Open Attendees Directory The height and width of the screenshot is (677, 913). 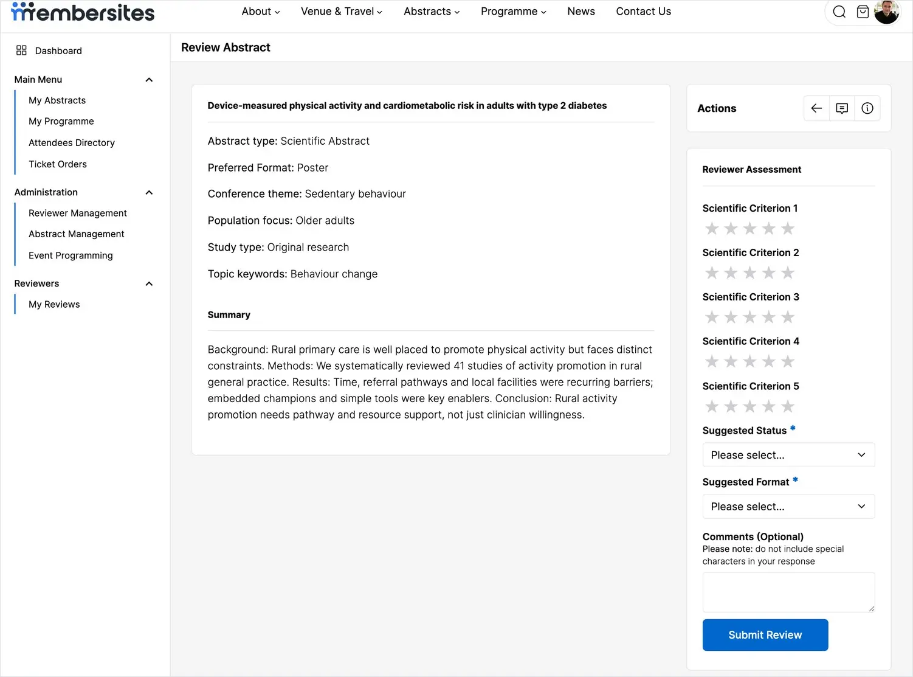point(72,142)
